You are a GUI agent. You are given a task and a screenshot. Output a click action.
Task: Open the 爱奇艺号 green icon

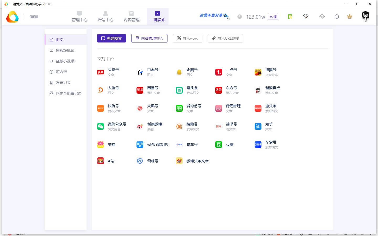(179, 108)
